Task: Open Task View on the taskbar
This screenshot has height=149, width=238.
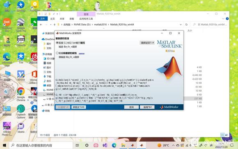Action: point(77,145)
